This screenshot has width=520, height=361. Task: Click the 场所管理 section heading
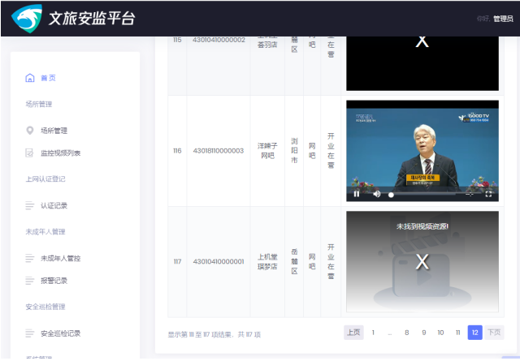point(39,105)
